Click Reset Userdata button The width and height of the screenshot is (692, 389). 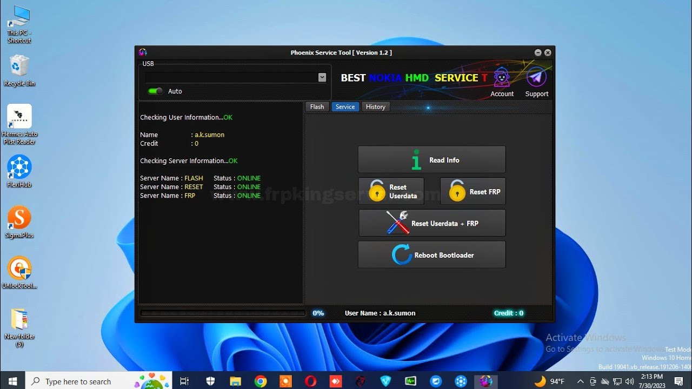391,191
